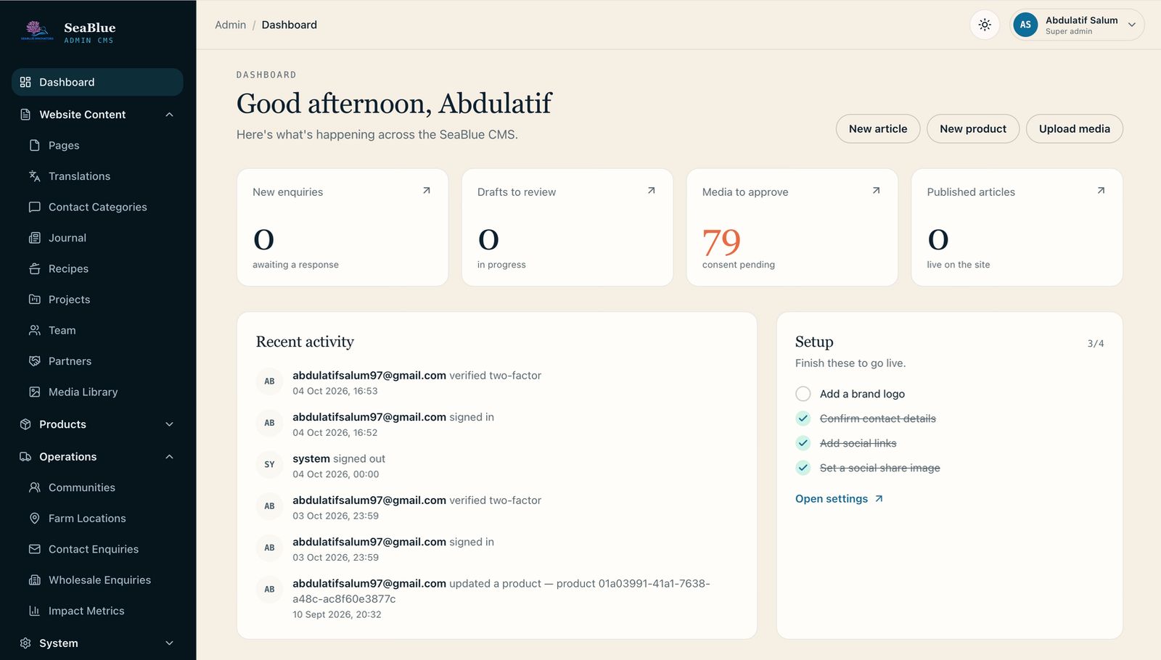Click the SeaBlue logo icon
Viewport: 1161px width, 660px height.
pos(37,30)
